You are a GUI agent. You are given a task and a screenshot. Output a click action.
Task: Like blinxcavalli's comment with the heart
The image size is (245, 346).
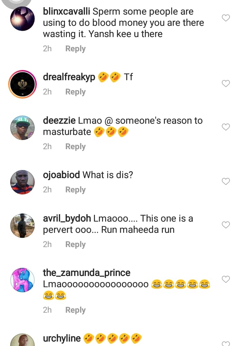point(226,18)
